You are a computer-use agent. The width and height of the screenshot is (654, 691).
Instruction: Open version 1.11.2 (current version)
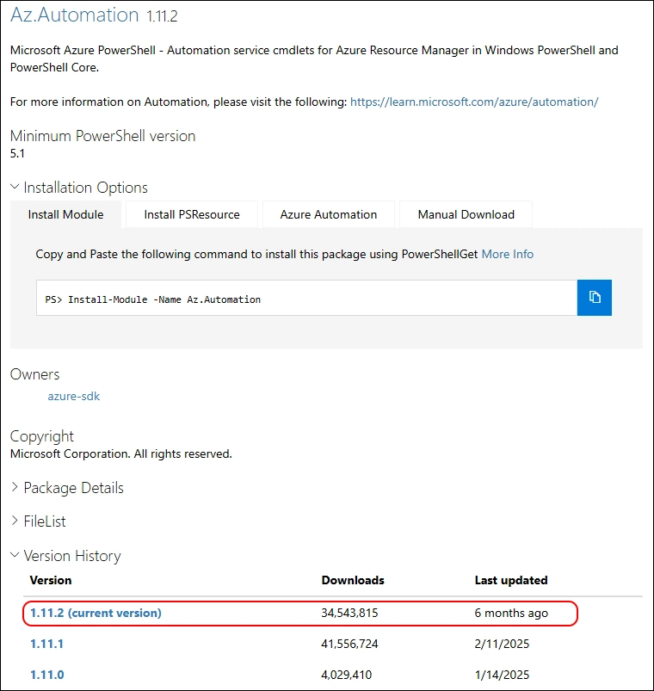96,613
